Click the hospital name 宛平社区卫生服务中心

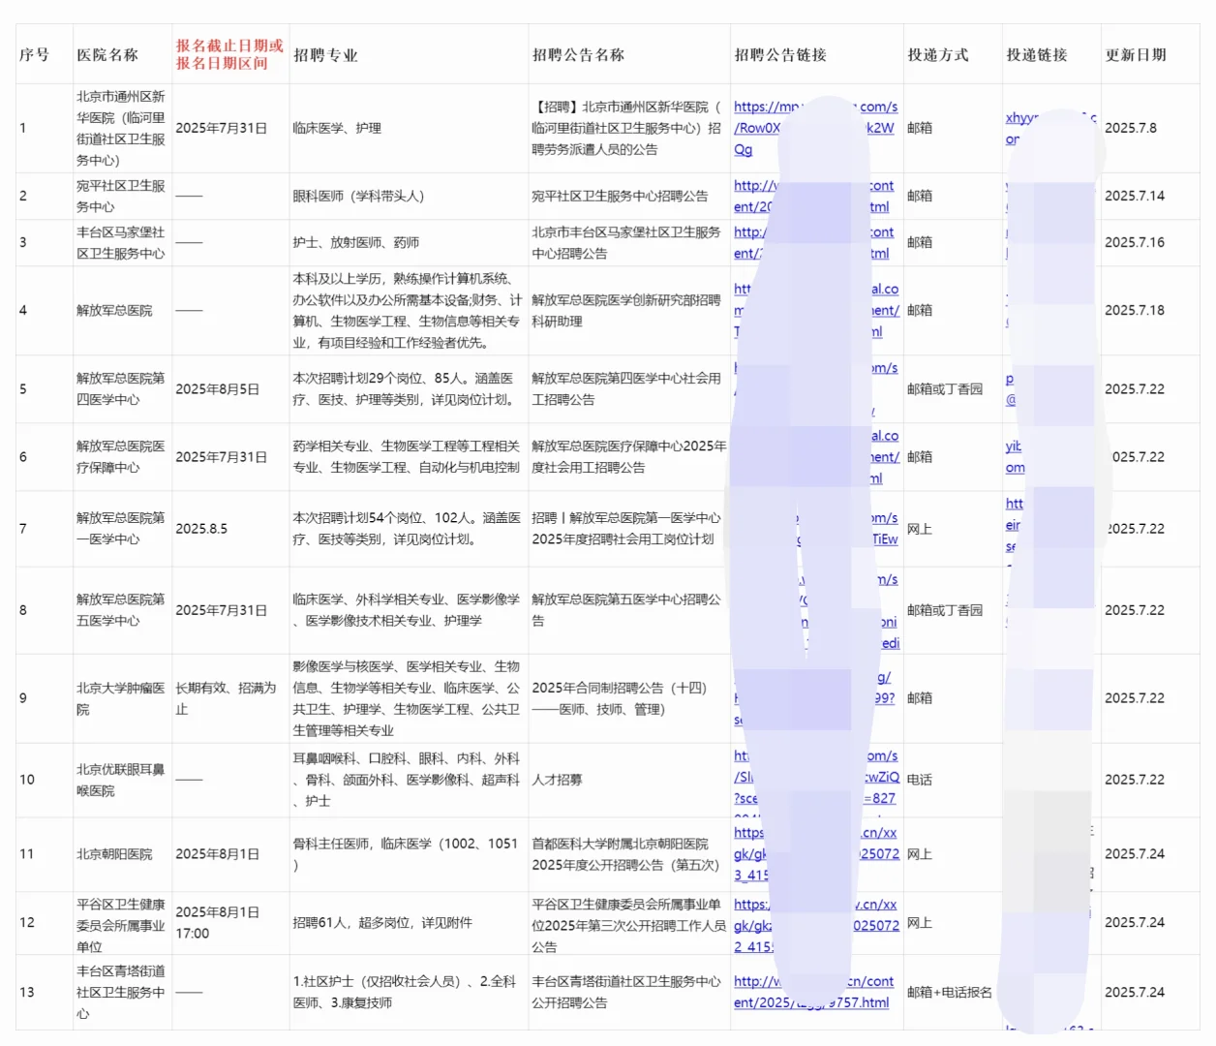[121, 196]
